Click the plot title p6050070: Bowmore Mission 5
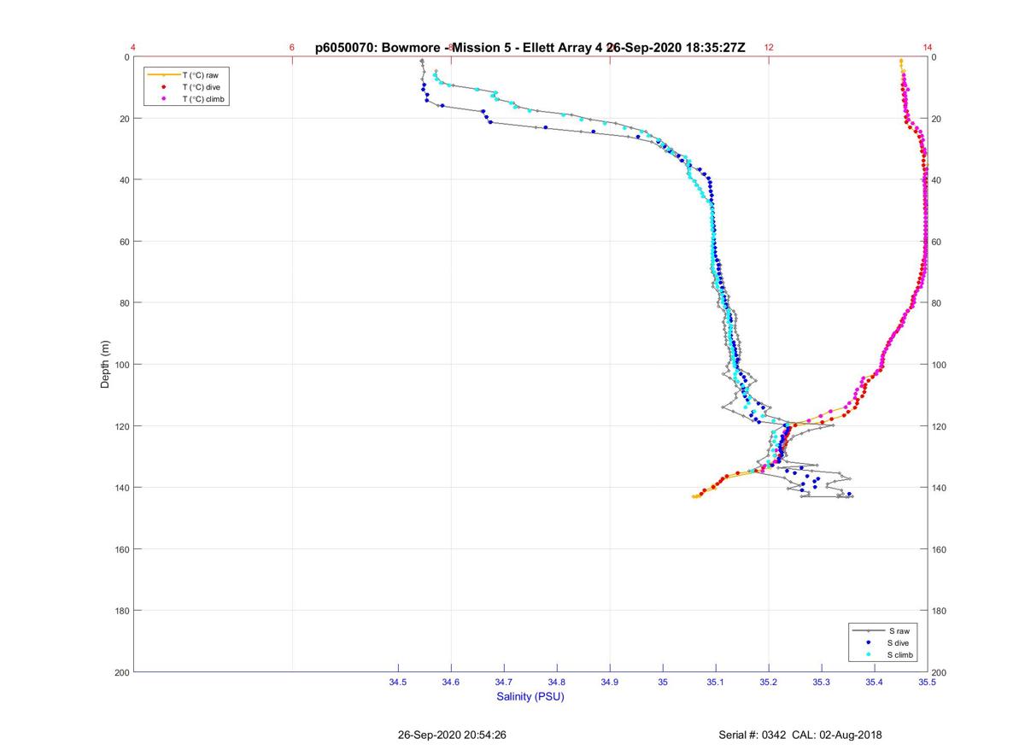The width and height of the screenshot is (1025, 756). [x=530, y=48]
